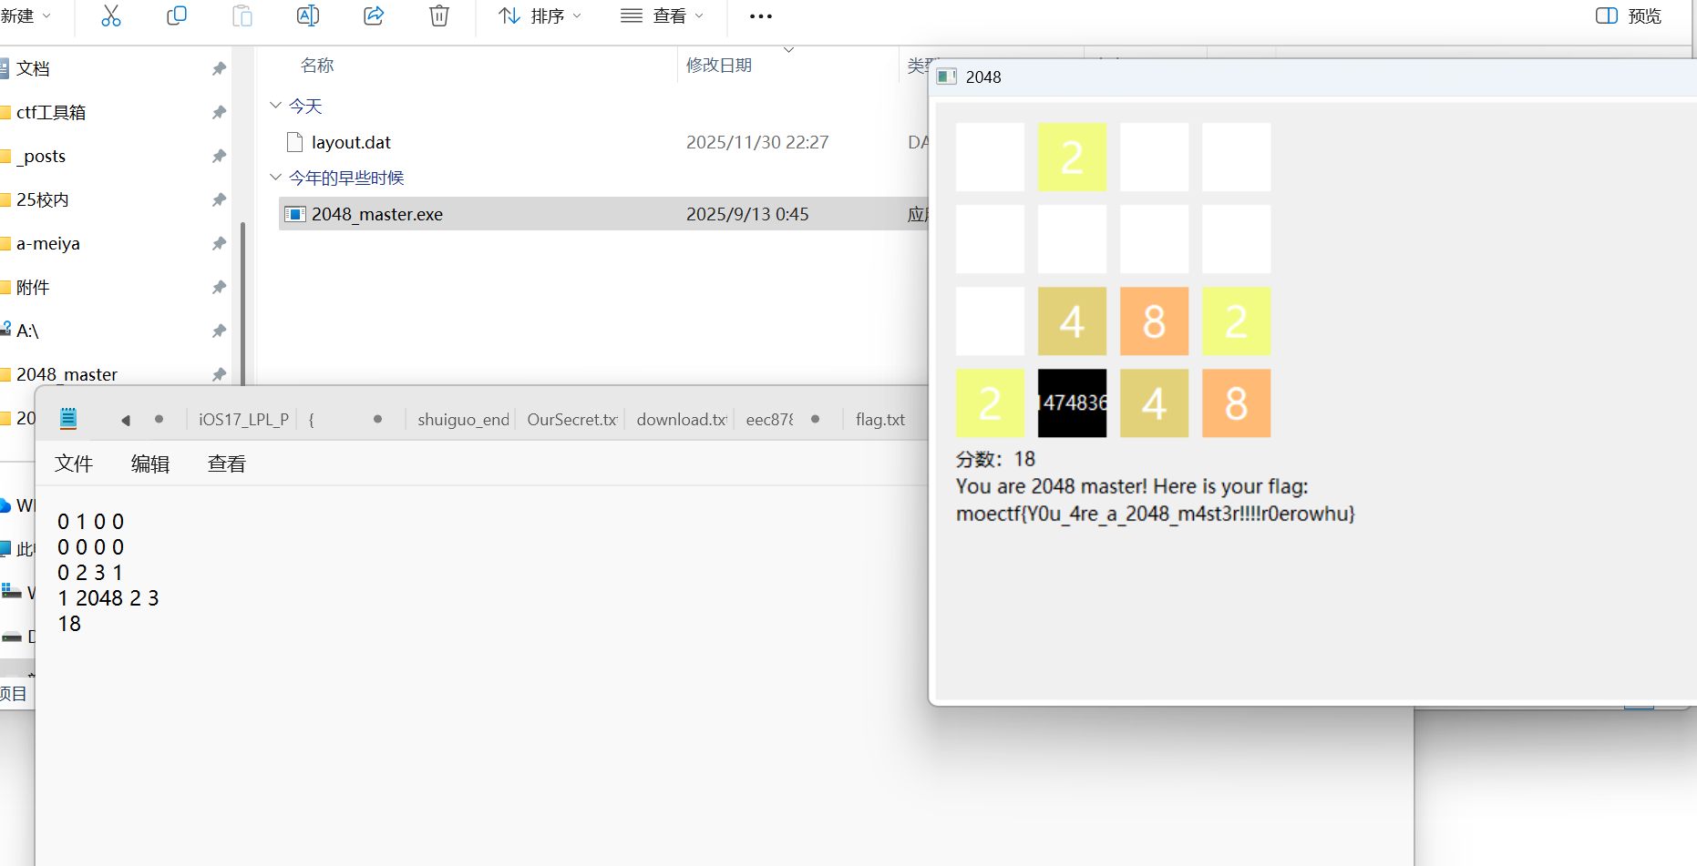Open the 查看 view dropdown in Explorer
The image size is (1697, 866).
(662, 16)
